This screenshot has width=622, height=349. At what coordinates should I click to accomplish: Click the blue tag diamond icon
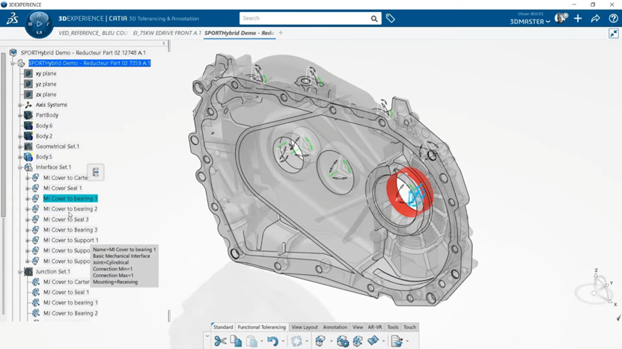tap(373, 340)
